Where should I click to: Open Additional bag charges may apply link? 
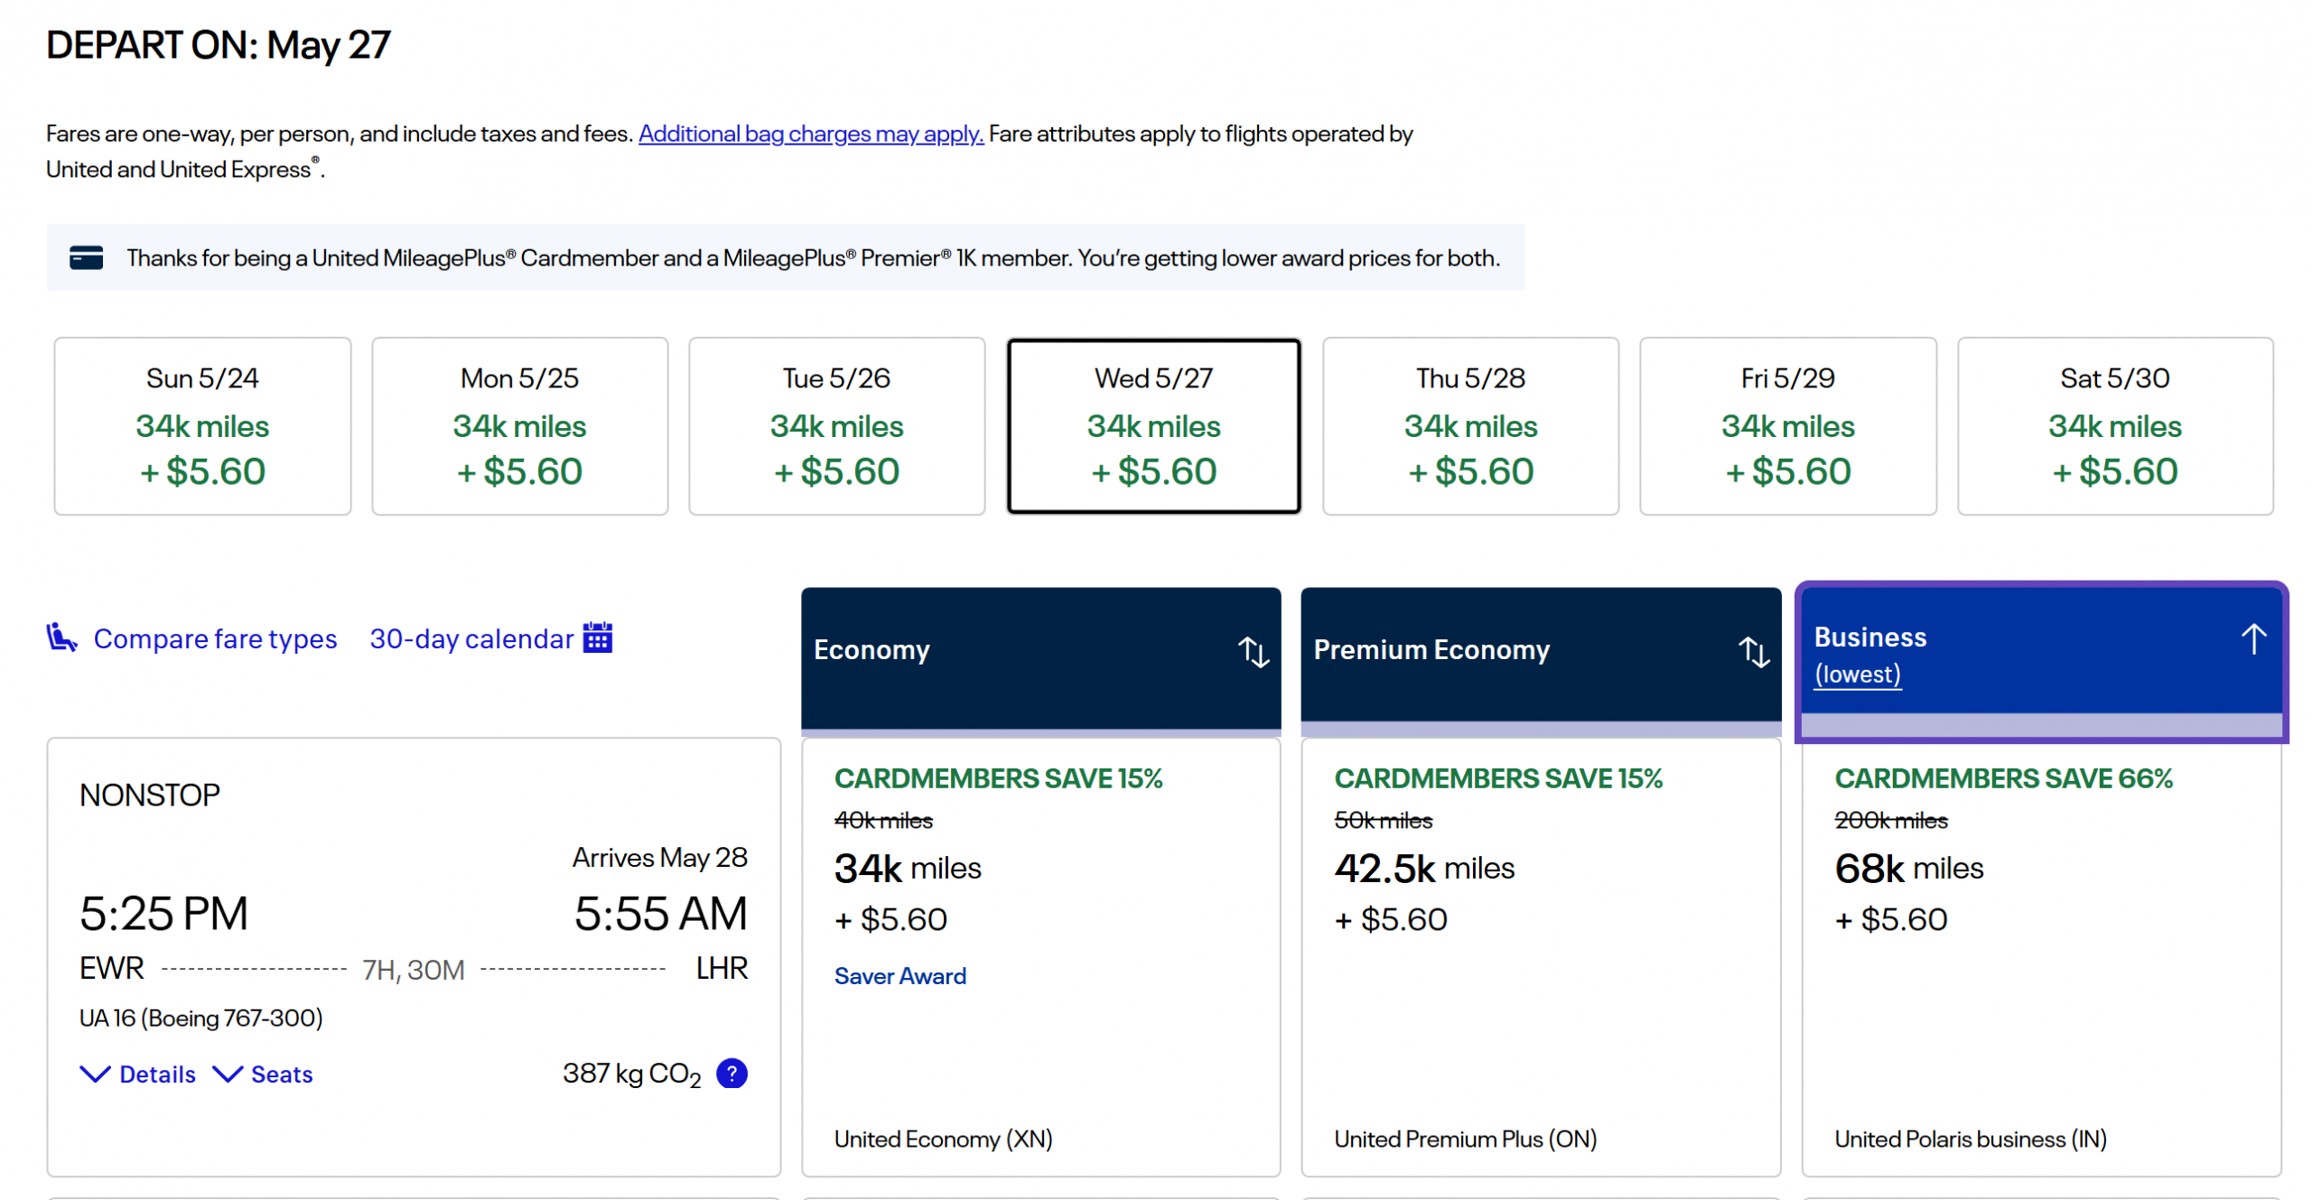[810, 134]
